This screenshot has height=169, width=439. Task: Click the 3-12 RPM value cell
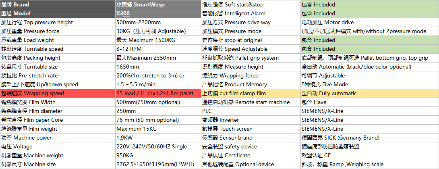pyautogui.click(x=157, y=49)
